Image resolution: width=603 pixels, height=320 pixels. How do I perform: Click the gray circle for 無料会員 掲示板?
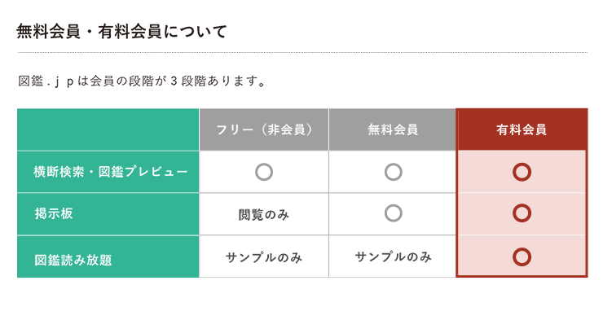click(393, 213)
